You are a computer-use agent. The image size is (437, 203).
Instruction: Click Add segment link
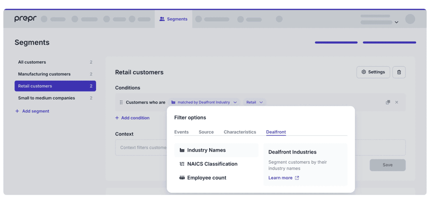pos(32,111)
